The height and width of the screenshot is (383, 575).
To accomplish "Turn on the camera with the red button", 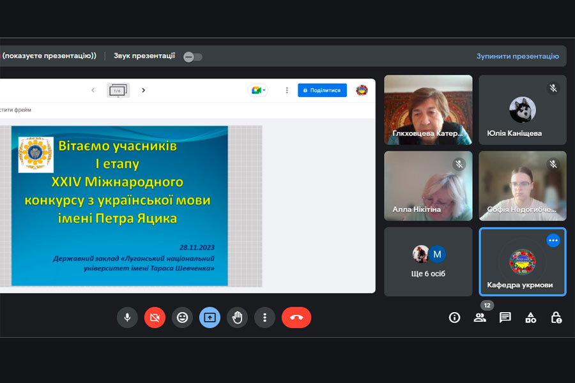I will coord(155,317).
